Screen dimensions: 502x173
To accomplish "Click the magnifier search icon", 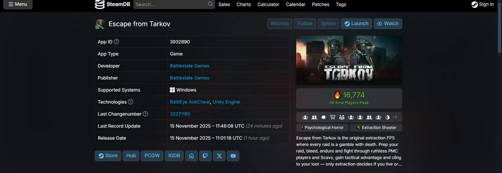I will (x=211, y=4).
